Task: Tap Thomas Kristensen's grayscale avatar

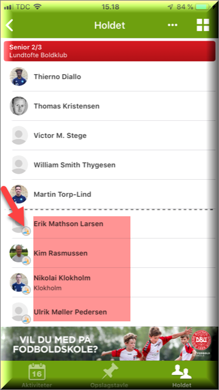Action: coord(19,106)
